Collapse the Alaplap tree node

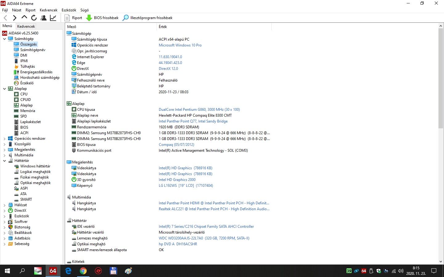(4, 89)
